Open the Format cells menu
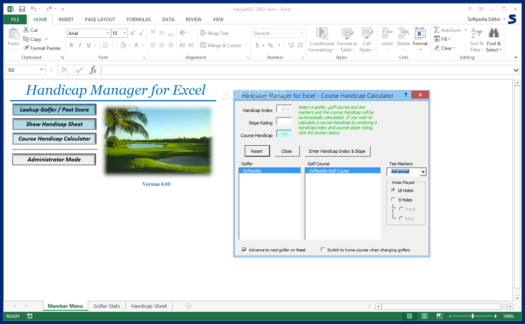 pyautogui.click(x=420, y=40)
